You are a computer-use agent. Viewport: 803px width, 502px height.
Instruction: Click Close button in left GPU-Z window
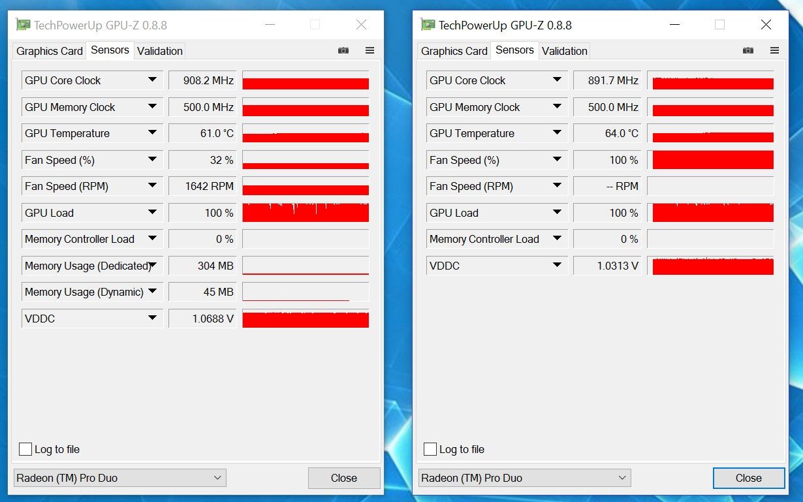click(344, 478)
